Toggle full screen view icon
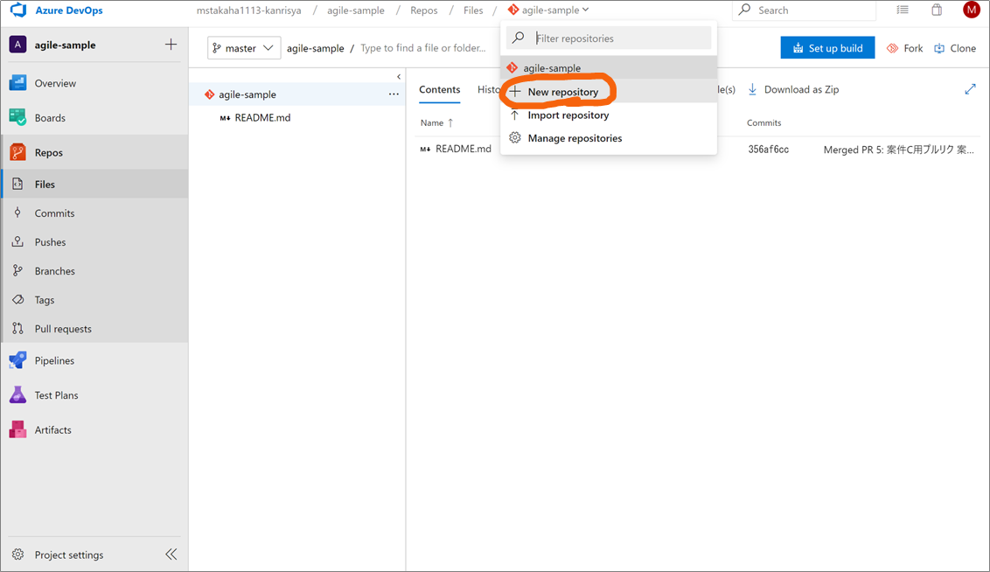The image size is (990, 572). 970,90
